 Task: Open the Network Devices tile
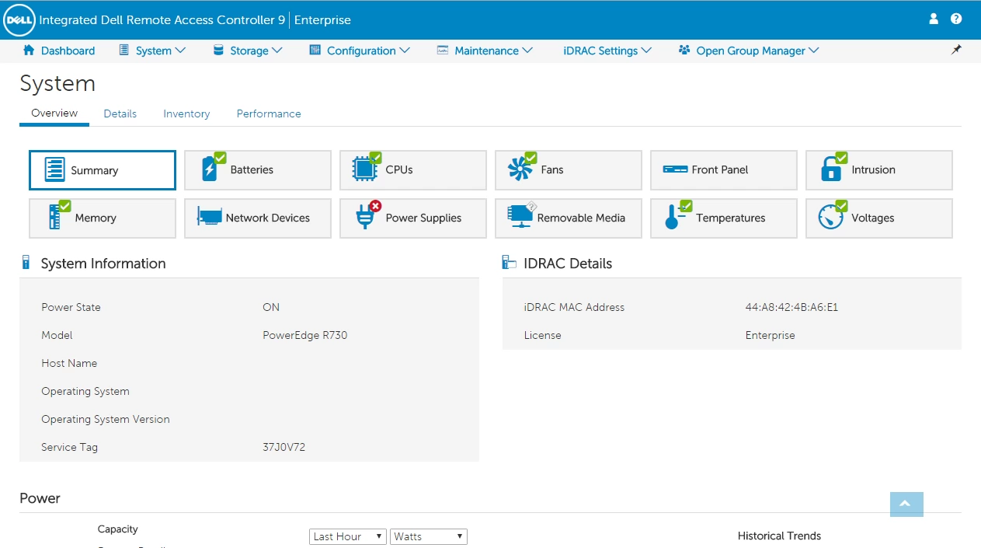pyautogui.click(x=257, y=218)
